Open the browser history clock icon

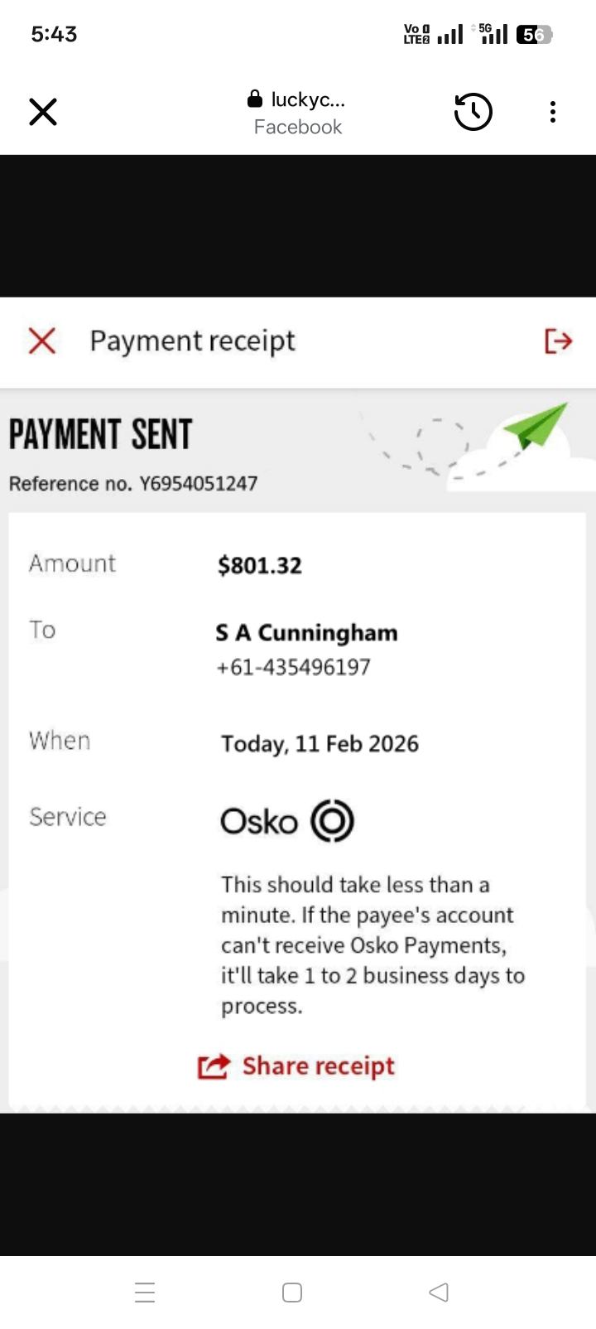[473, 112]
